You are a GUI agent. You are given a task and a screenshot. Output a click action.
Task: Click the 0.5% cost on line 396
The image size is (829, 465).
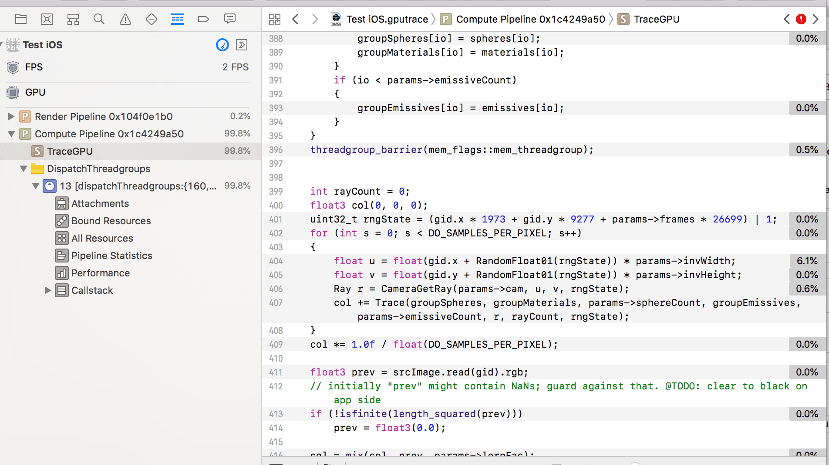807,149
